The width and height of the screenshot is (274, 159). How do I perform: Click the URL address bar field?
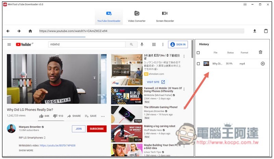pos(141,31)
